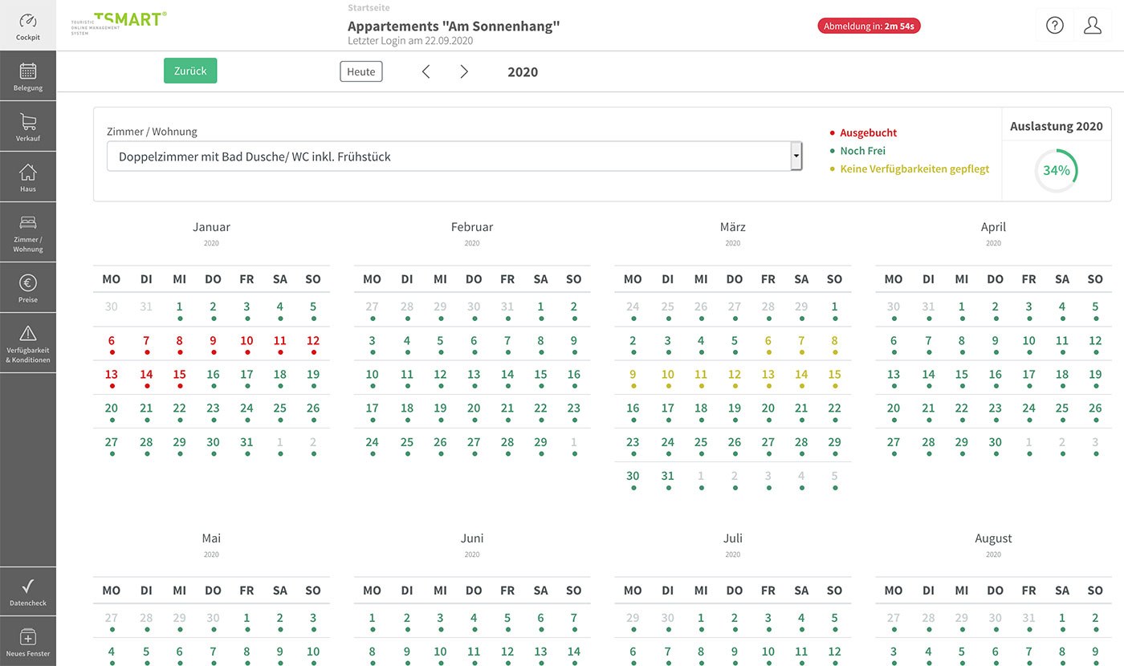Go to previous year with left chevron

426,72
